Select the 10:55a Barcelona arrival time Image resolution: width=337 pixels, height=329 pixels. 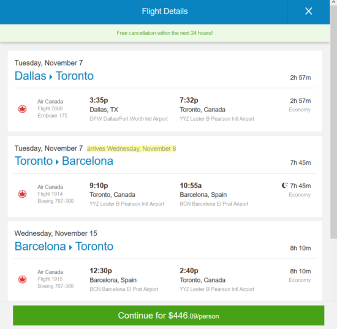coord(191,186)
